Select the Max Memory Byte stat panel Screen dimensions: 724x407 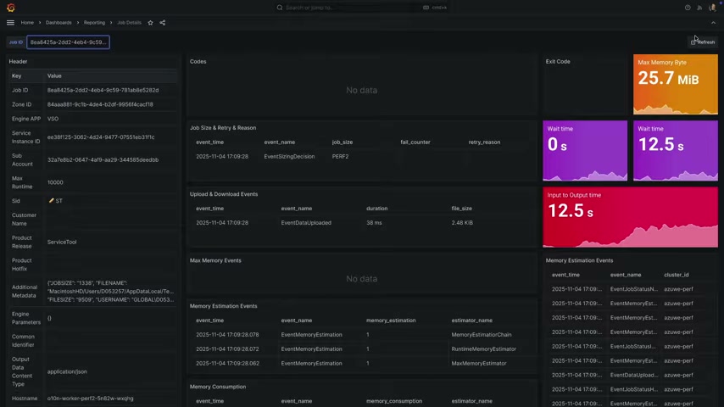click(676, 85)
